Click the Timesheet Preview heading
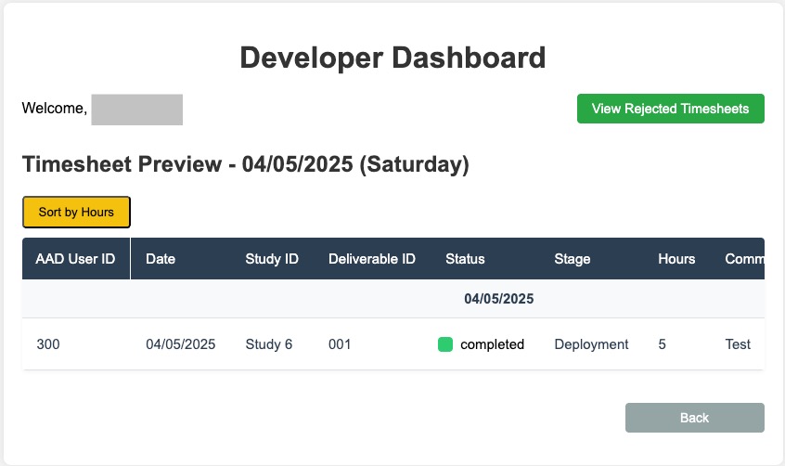The image size is (785, 466). tap(245, 164)
